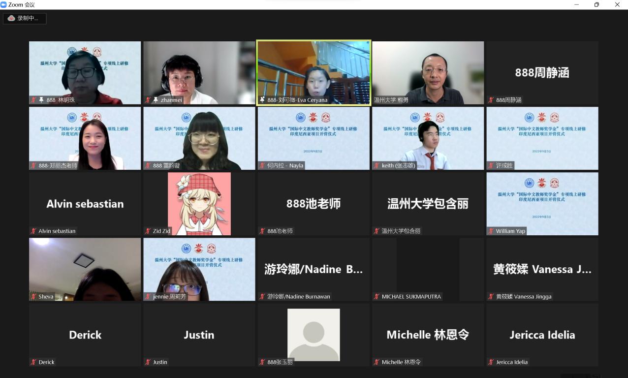Click the pin icon on Eva Ceryana's tile
Image resolution: width=628 pixels, height=378 pixels.
262,100
